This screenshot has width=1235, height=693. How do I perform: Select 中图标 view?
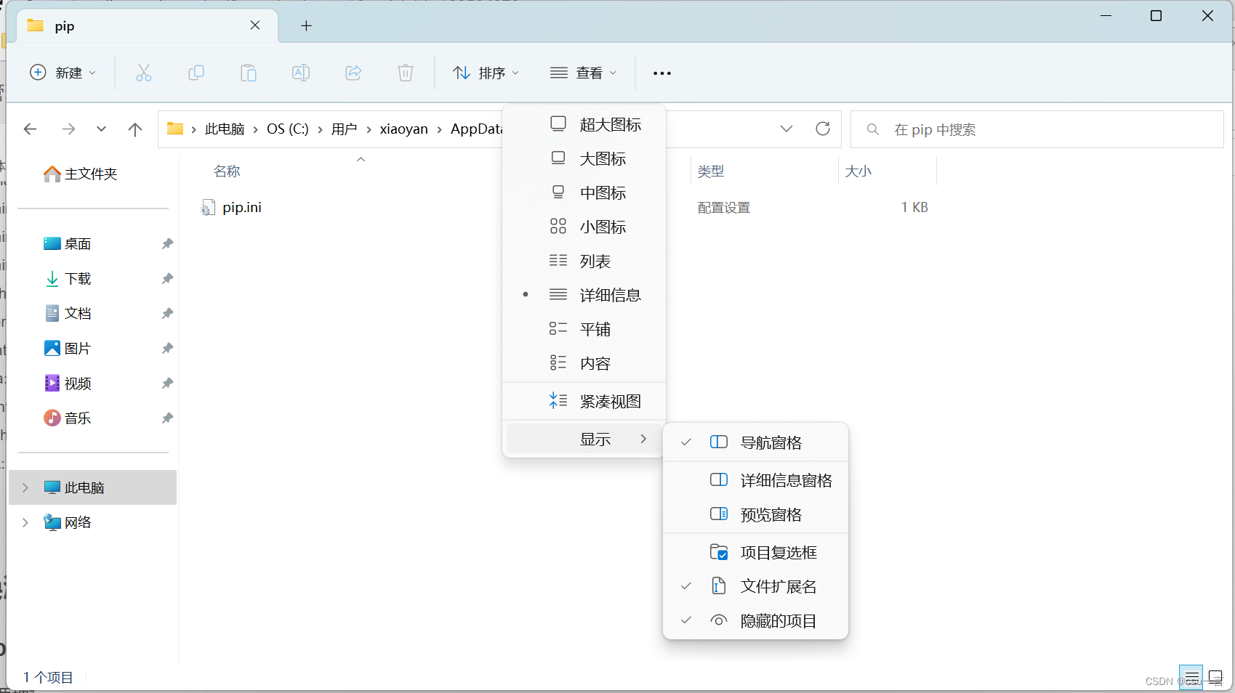click(x=584, y=192)
